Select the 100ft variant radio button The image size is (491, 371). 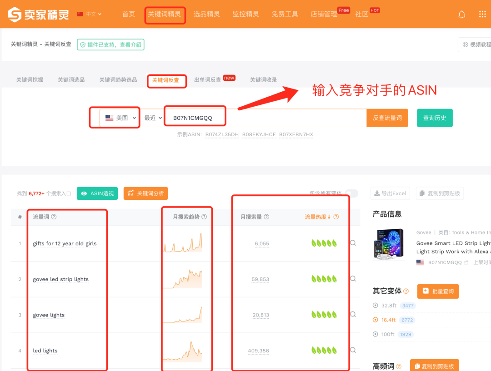(375, 334)
